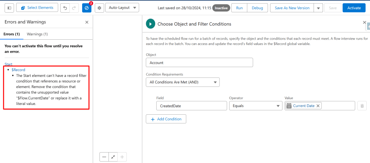The image size is (370, 163).
Task: Open the Auto-Layout dropdown
Action: pos(122,8)
